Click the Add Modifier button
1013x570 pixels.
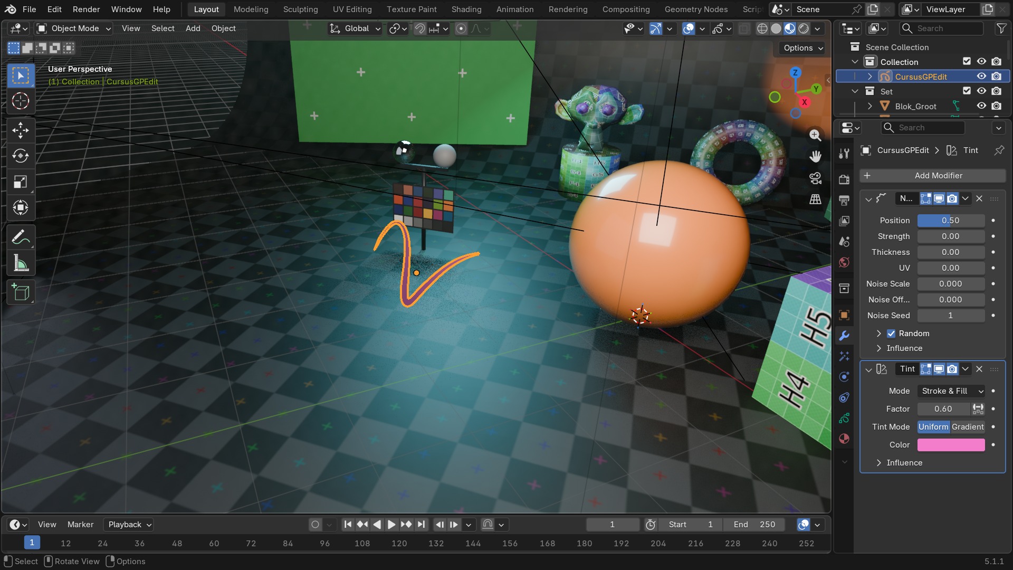[932, 176]
